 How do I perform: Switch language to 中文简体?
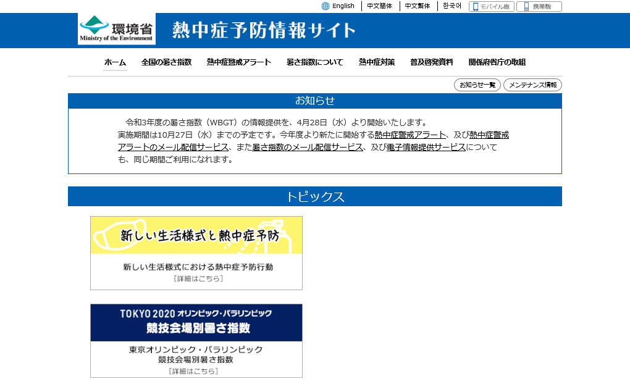click(x=379, y=6)
